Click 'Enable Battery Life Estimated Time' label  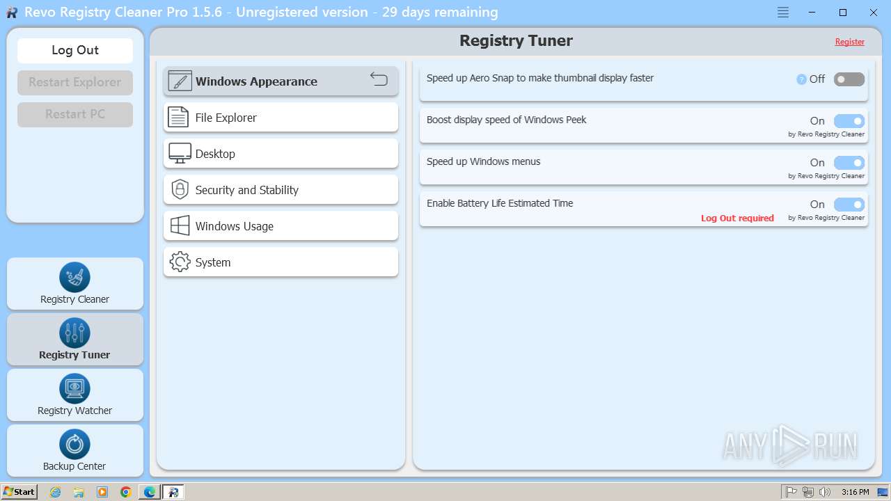pyautogui.click(x=500, y=203)
